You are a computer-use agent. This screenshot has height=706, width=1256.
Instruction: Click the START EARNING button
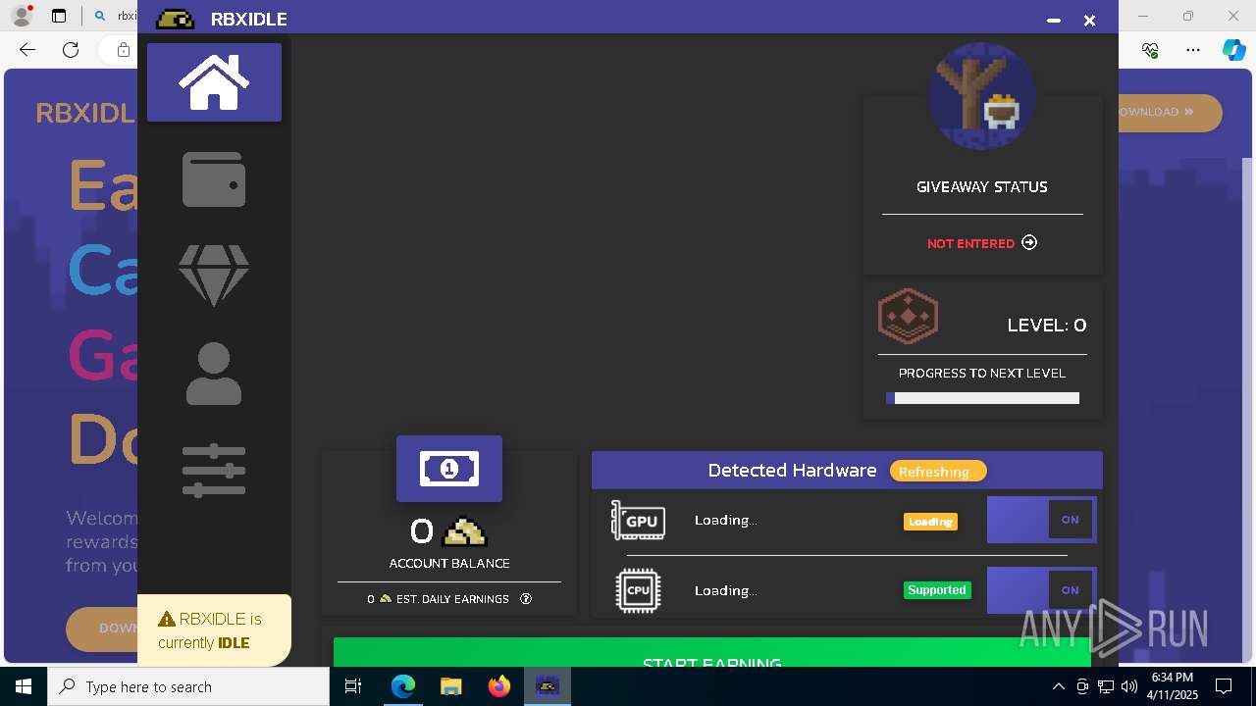711,653
